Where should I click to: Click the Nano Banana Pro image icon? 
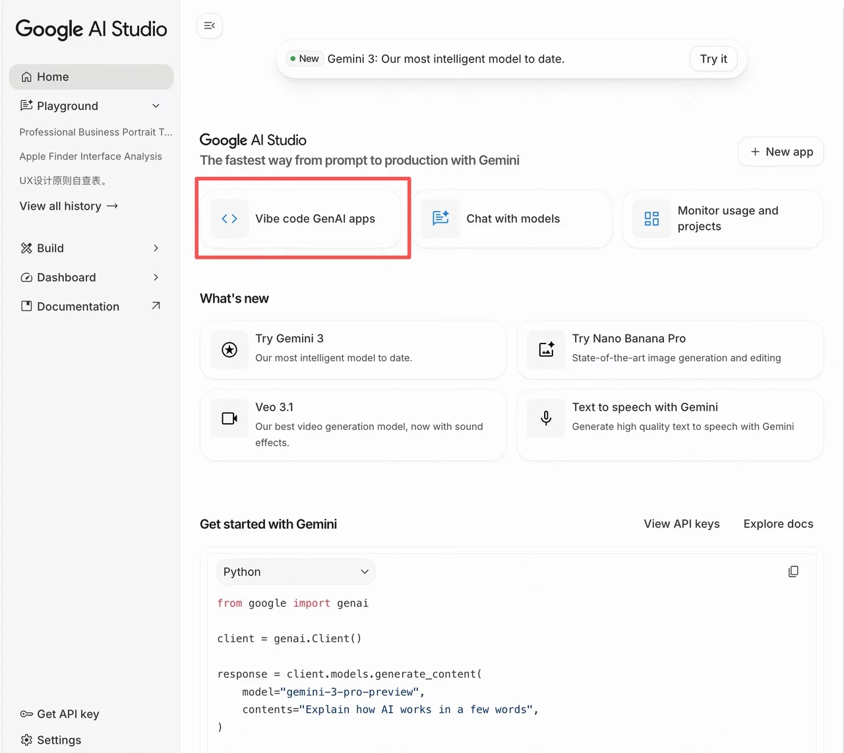(x=546, y=349)
